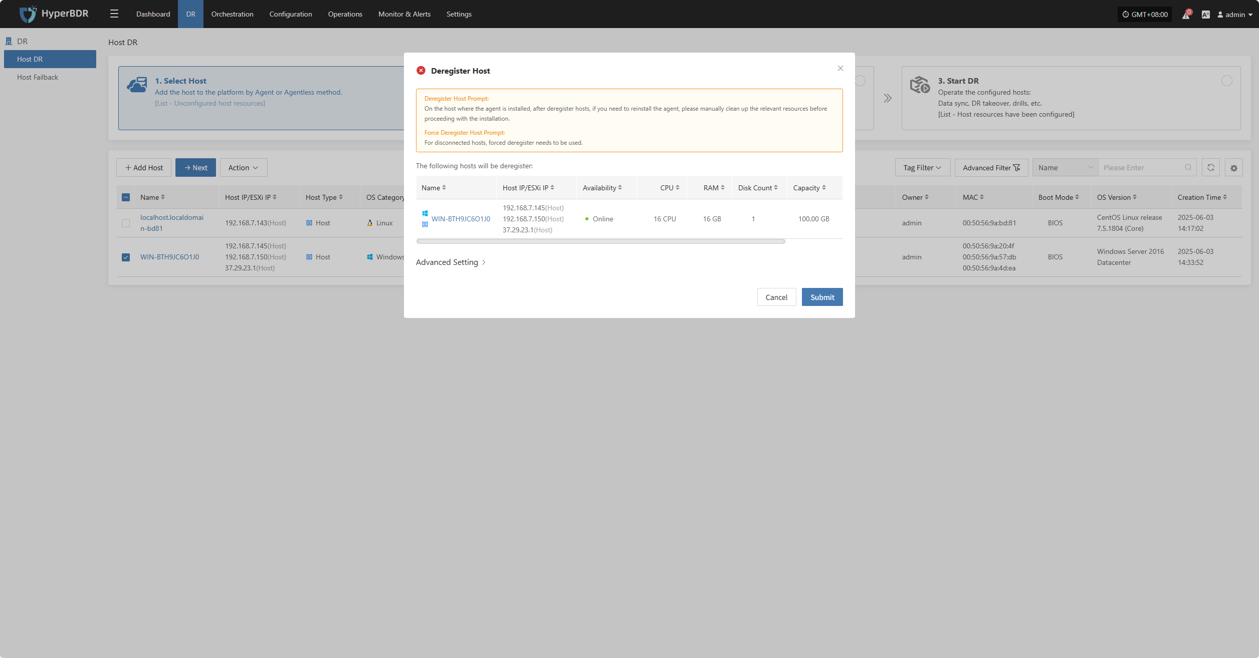
Task: Open the Settings menu
Action: coord(459,14)
